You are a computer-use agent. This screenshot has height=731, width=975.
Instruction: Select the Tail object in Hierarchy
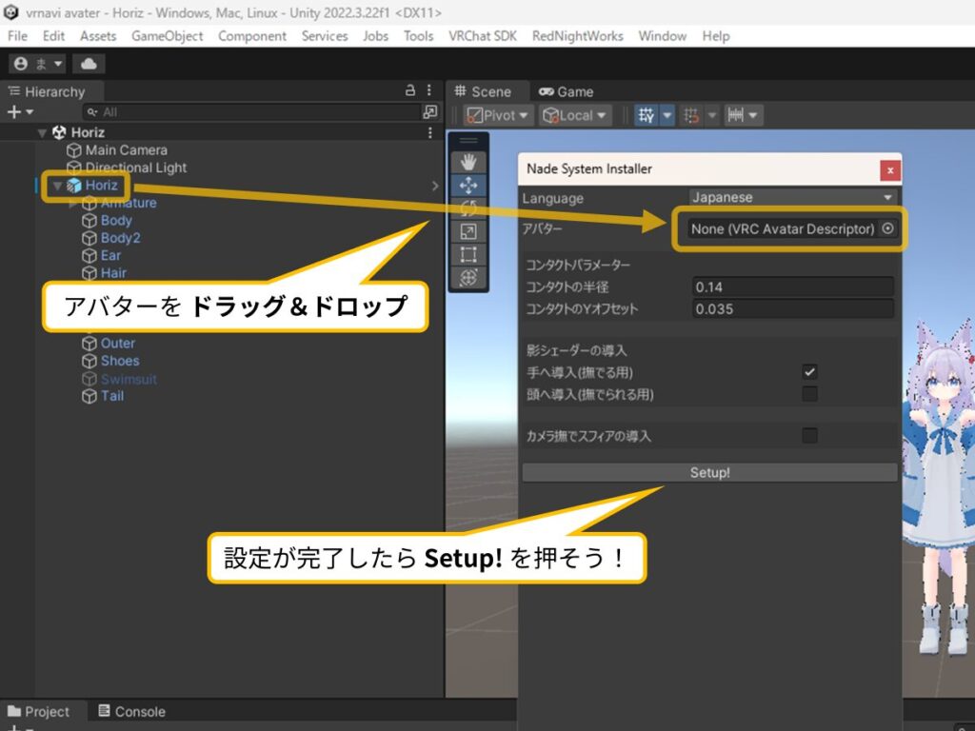pyautogui.click(x=112, y=396)
